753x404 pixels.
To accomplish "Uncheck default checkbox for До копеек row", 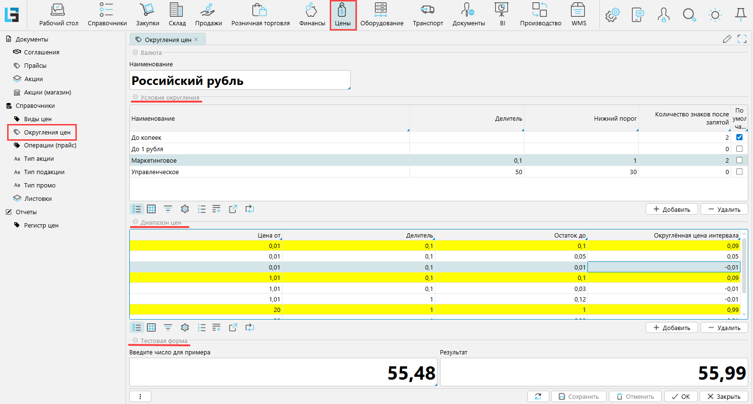I will 739,137.
